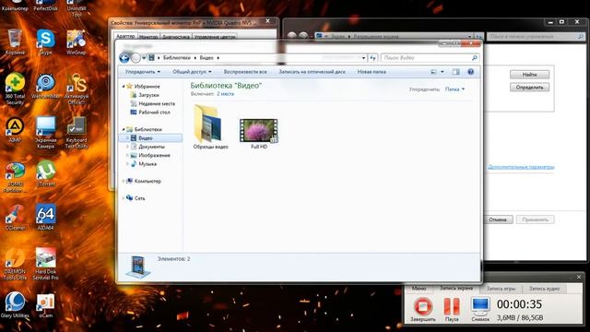The width and height of the screenshot is (590, 332).
Task: Open the Дополнительные параметры link
Action: (x=521, y=167)
